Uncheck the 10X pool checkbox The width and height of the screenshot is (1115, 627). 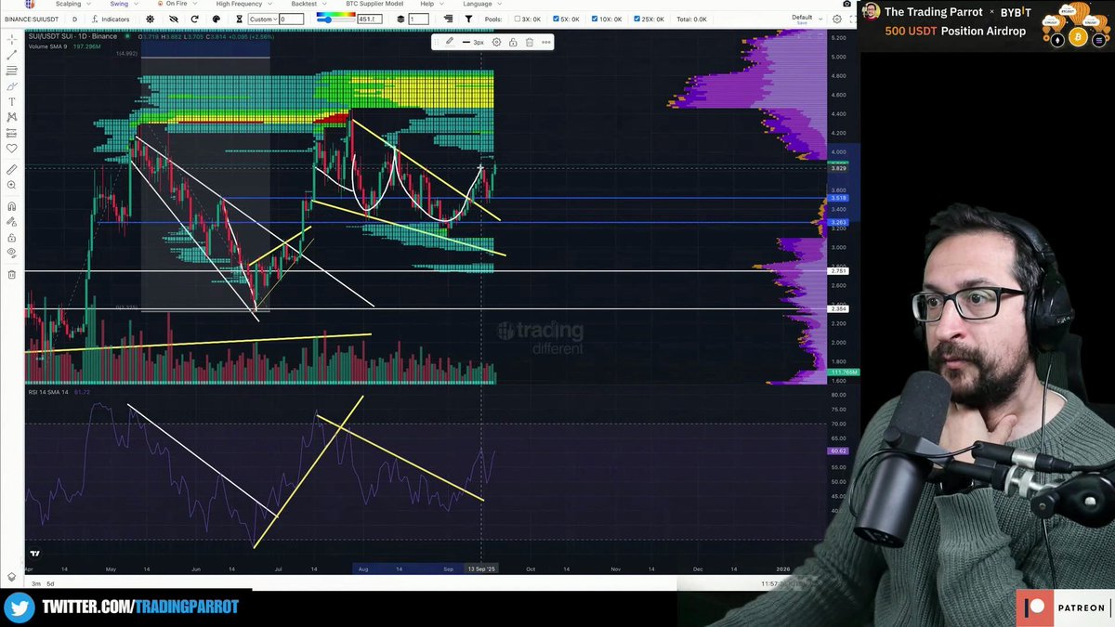tap(595, 19)
